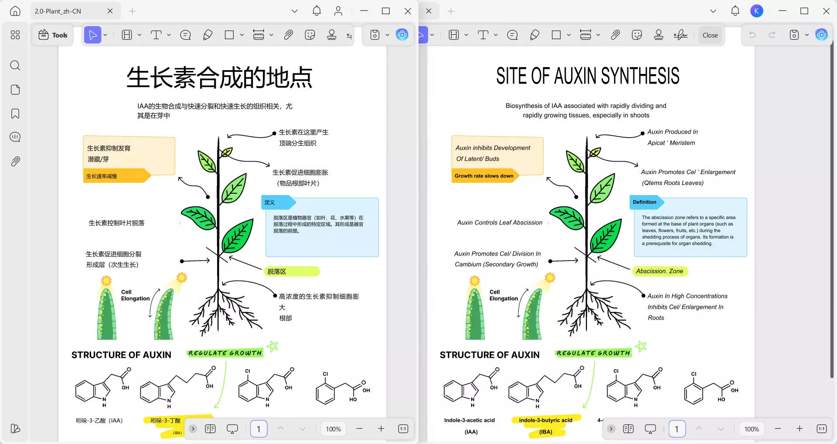Open the home icon in left window
Image resolution: width=837 pixels, height=444 pixels.
click(15, 11)
